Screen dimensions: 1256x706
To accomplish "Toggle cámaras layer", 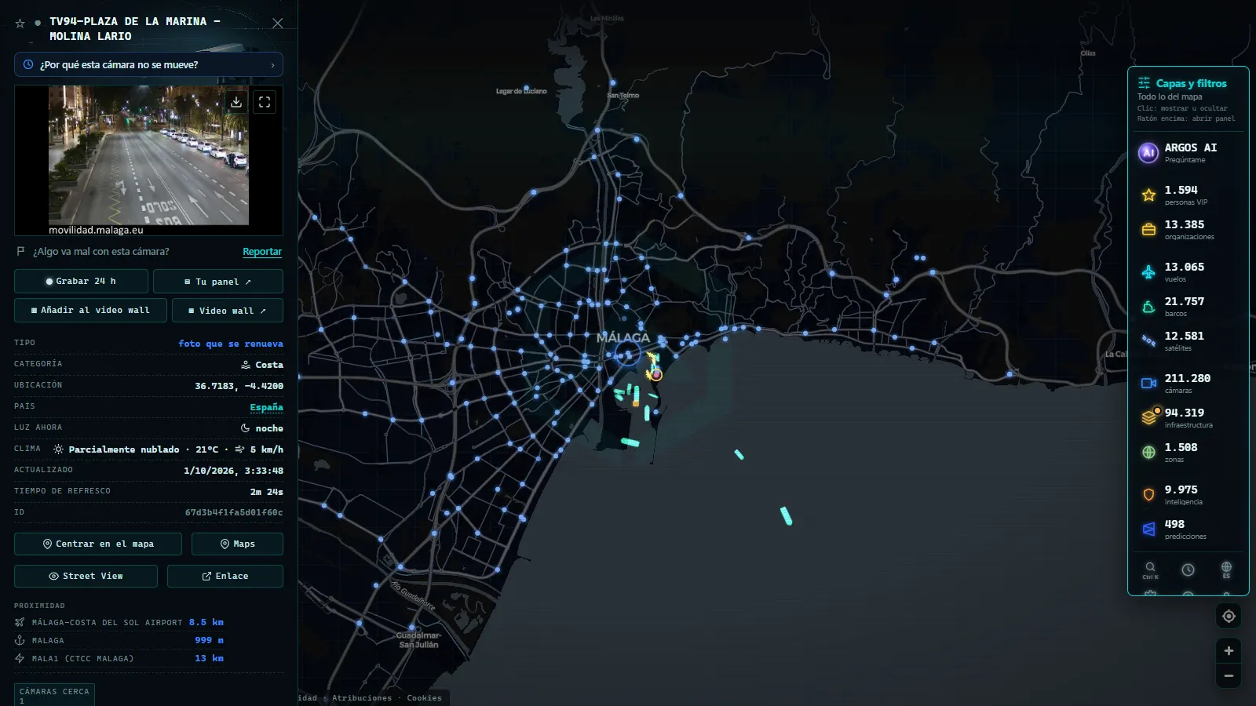I will (1188, 384).
